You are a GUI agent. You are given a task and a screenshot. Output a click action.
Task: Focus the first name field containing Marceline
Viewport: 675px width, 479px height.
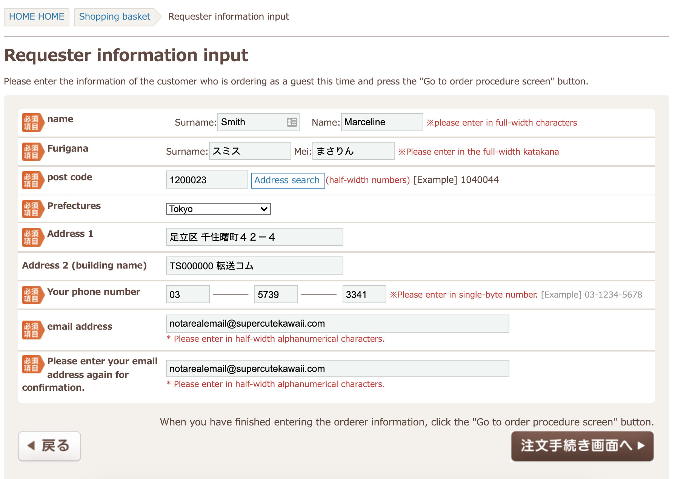click(381, 122)
